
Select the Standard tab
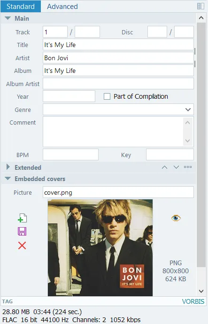[21, 7]
